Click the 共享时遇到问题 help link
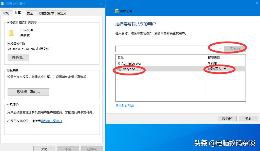The width and height of the screenshot is (260, 151). tap(124, 106)
